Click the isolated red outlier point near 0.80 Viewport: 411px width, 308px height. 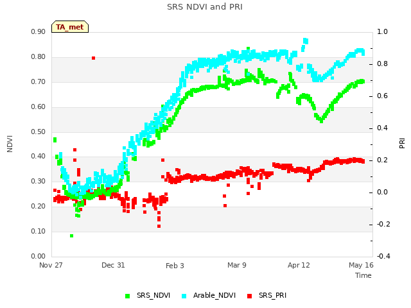pyautogui.click(x=93, y=58)
